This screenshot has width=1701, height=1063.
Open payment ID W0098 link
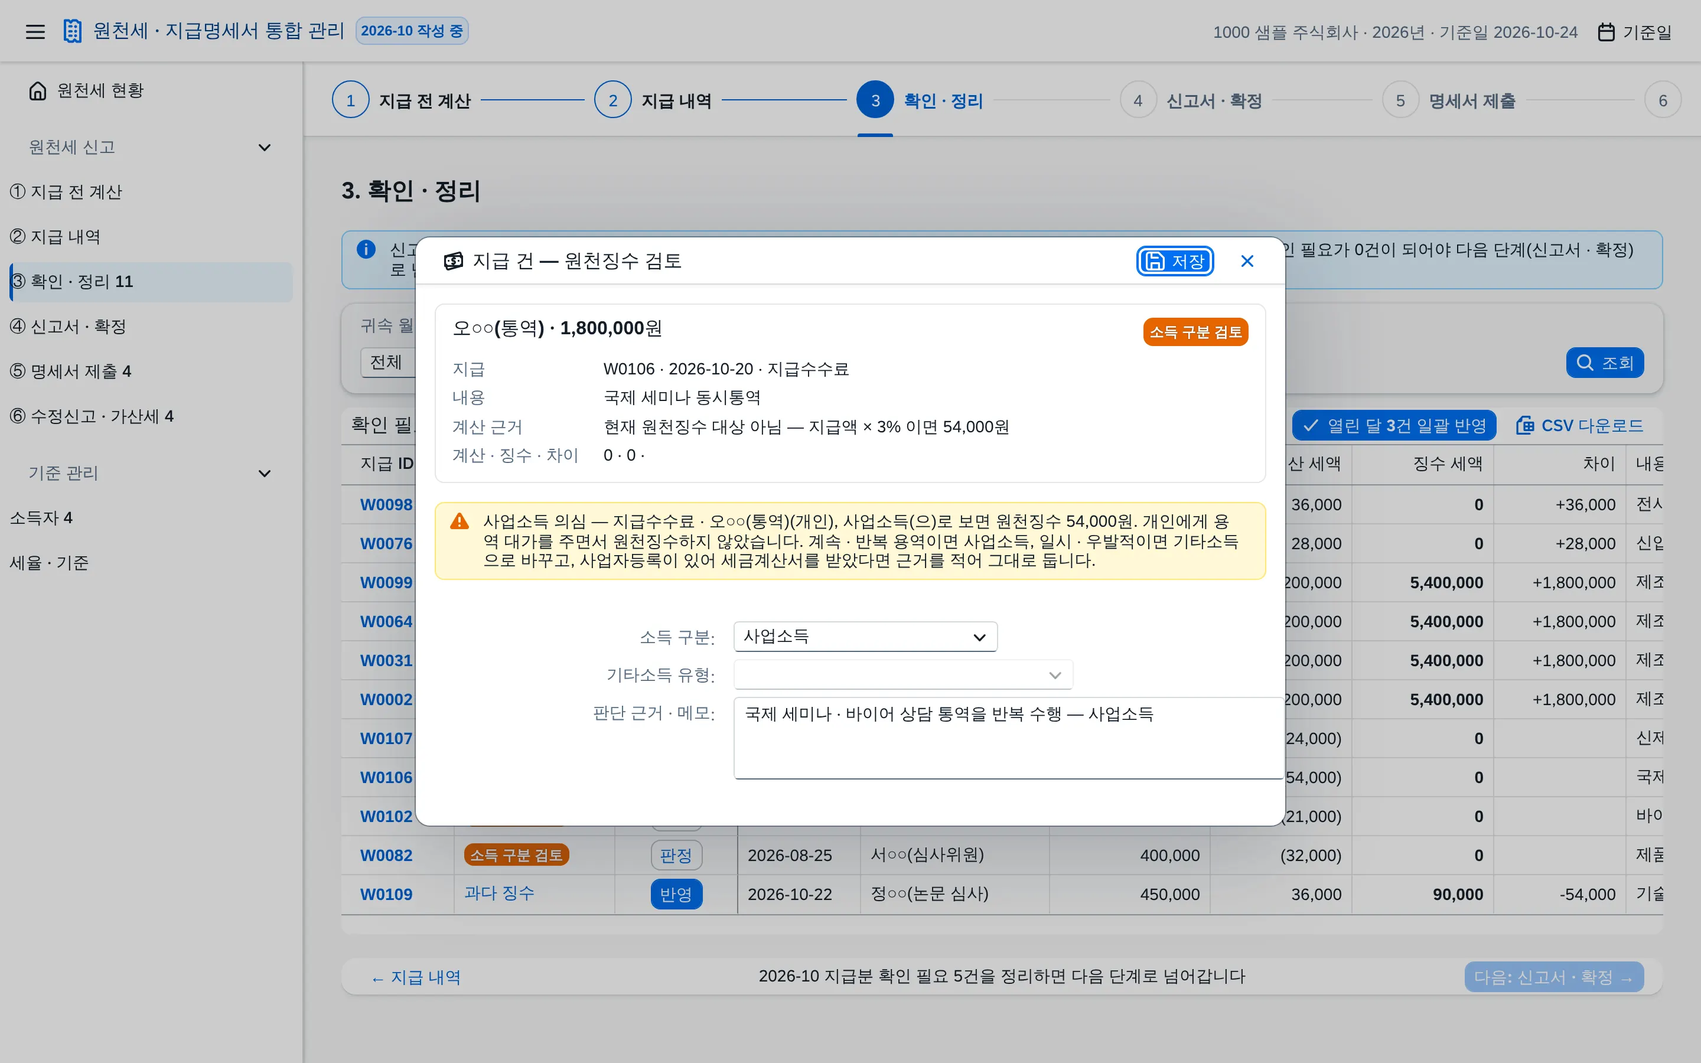(386, 505)
